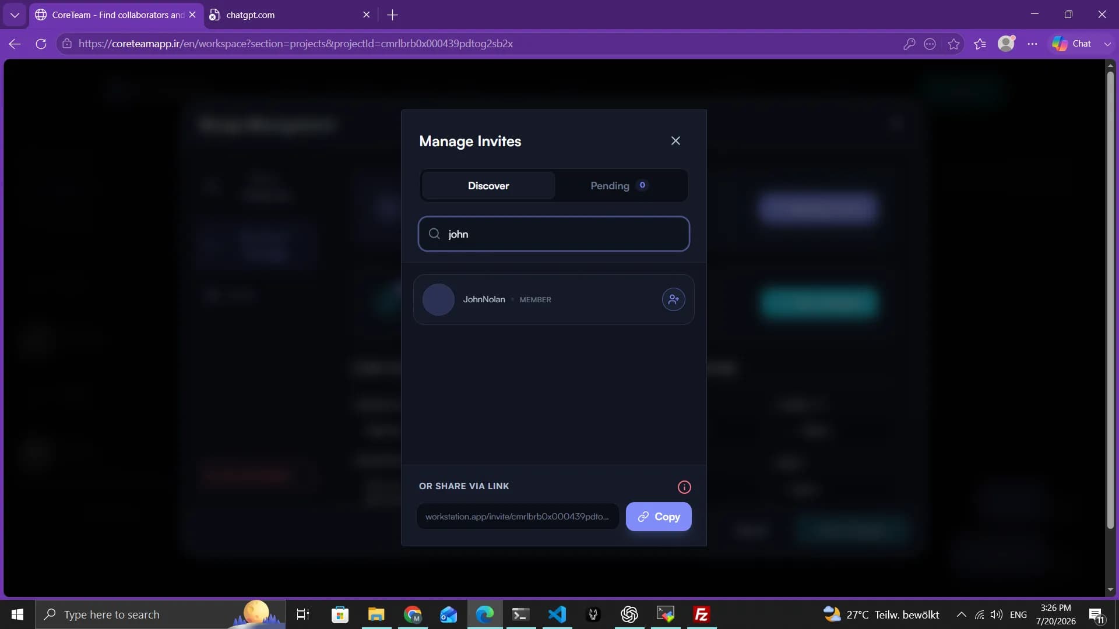Open the Windows Start menu
The width and height of the screenshot is (1119, 629).
[17, 614]
